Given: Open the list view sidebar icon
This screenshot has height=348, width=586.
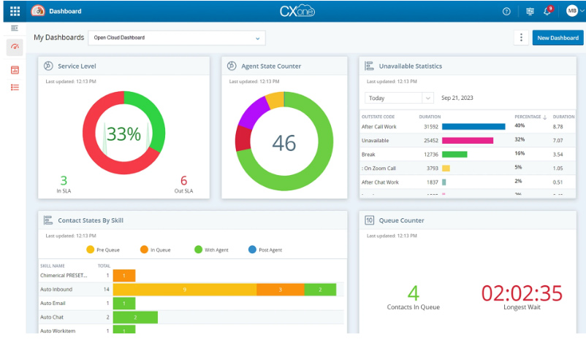Looking at the screenshot, I should (15, 88).
